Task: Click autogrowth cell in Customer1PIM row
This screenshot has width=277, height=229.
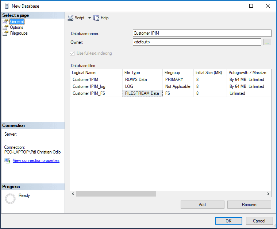Action: tap(249, 79)
